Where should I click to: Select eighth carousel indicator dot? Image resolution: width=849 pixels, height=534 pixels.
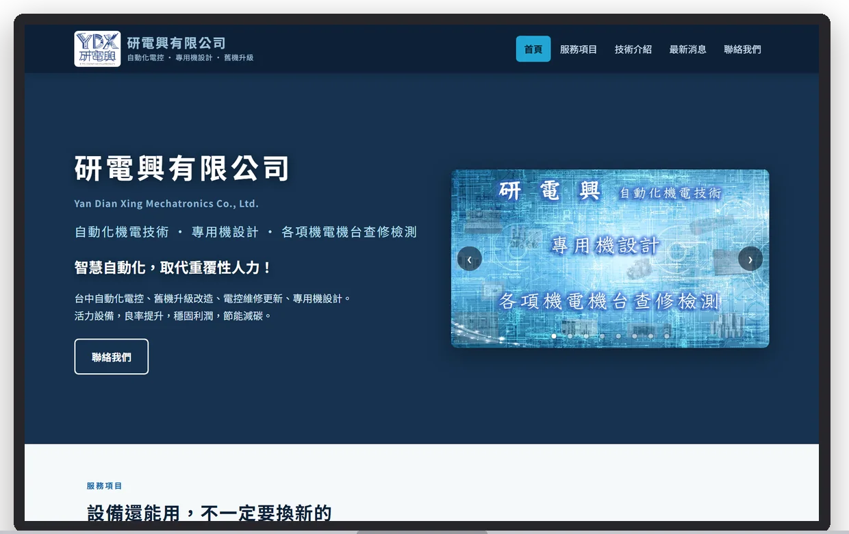667,336
